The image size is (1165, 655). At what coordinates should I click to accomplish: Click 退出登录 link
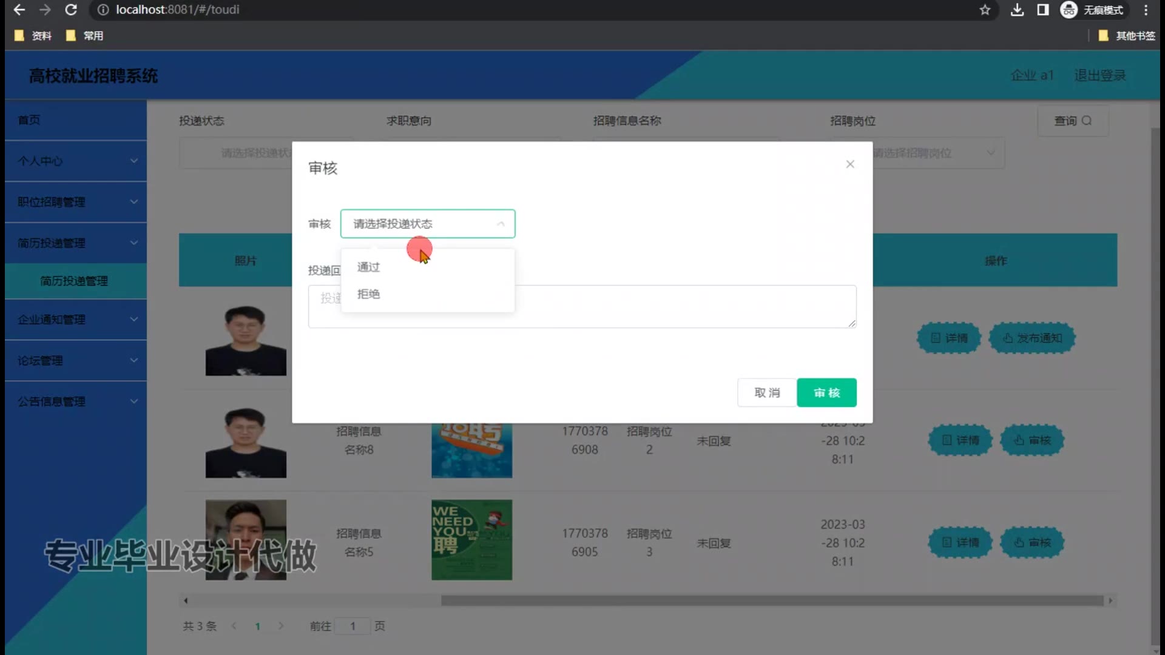coord(1100,75)
